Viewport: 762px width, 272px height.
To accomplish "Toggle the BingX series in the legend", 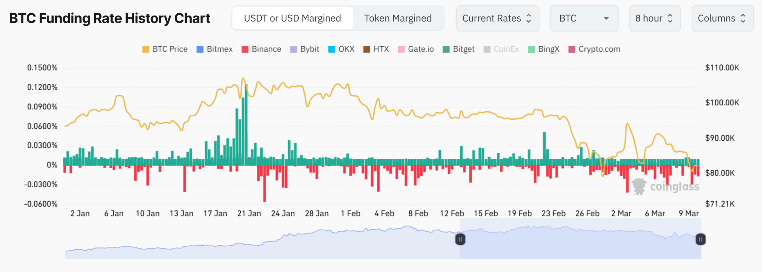I will point(544,49).
